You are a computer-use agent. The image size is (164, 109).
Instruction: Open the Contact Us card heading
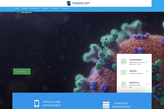pyautogui.click(x=134, y=83)
